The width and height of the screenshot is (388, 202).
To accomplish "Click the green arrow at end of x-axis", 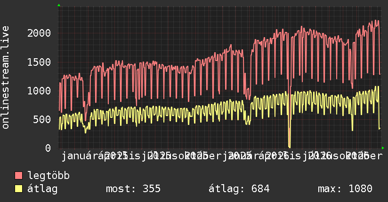I will (383, 148).
